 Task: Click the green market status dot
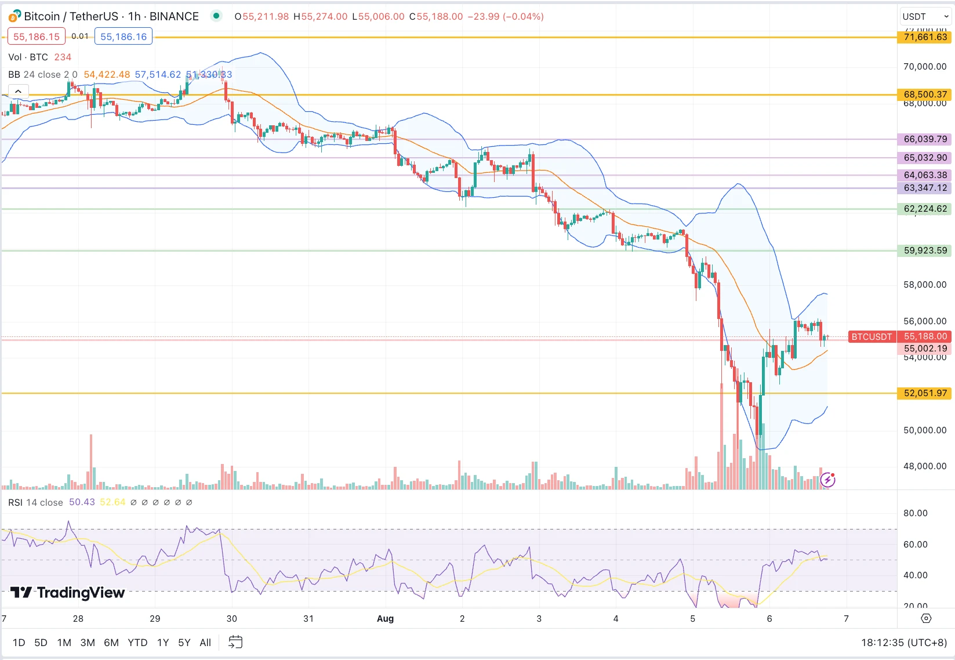216,16
